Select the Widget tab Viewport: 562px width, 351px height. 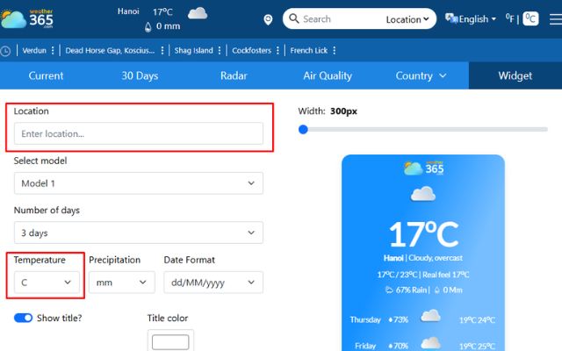pos(515,75)
